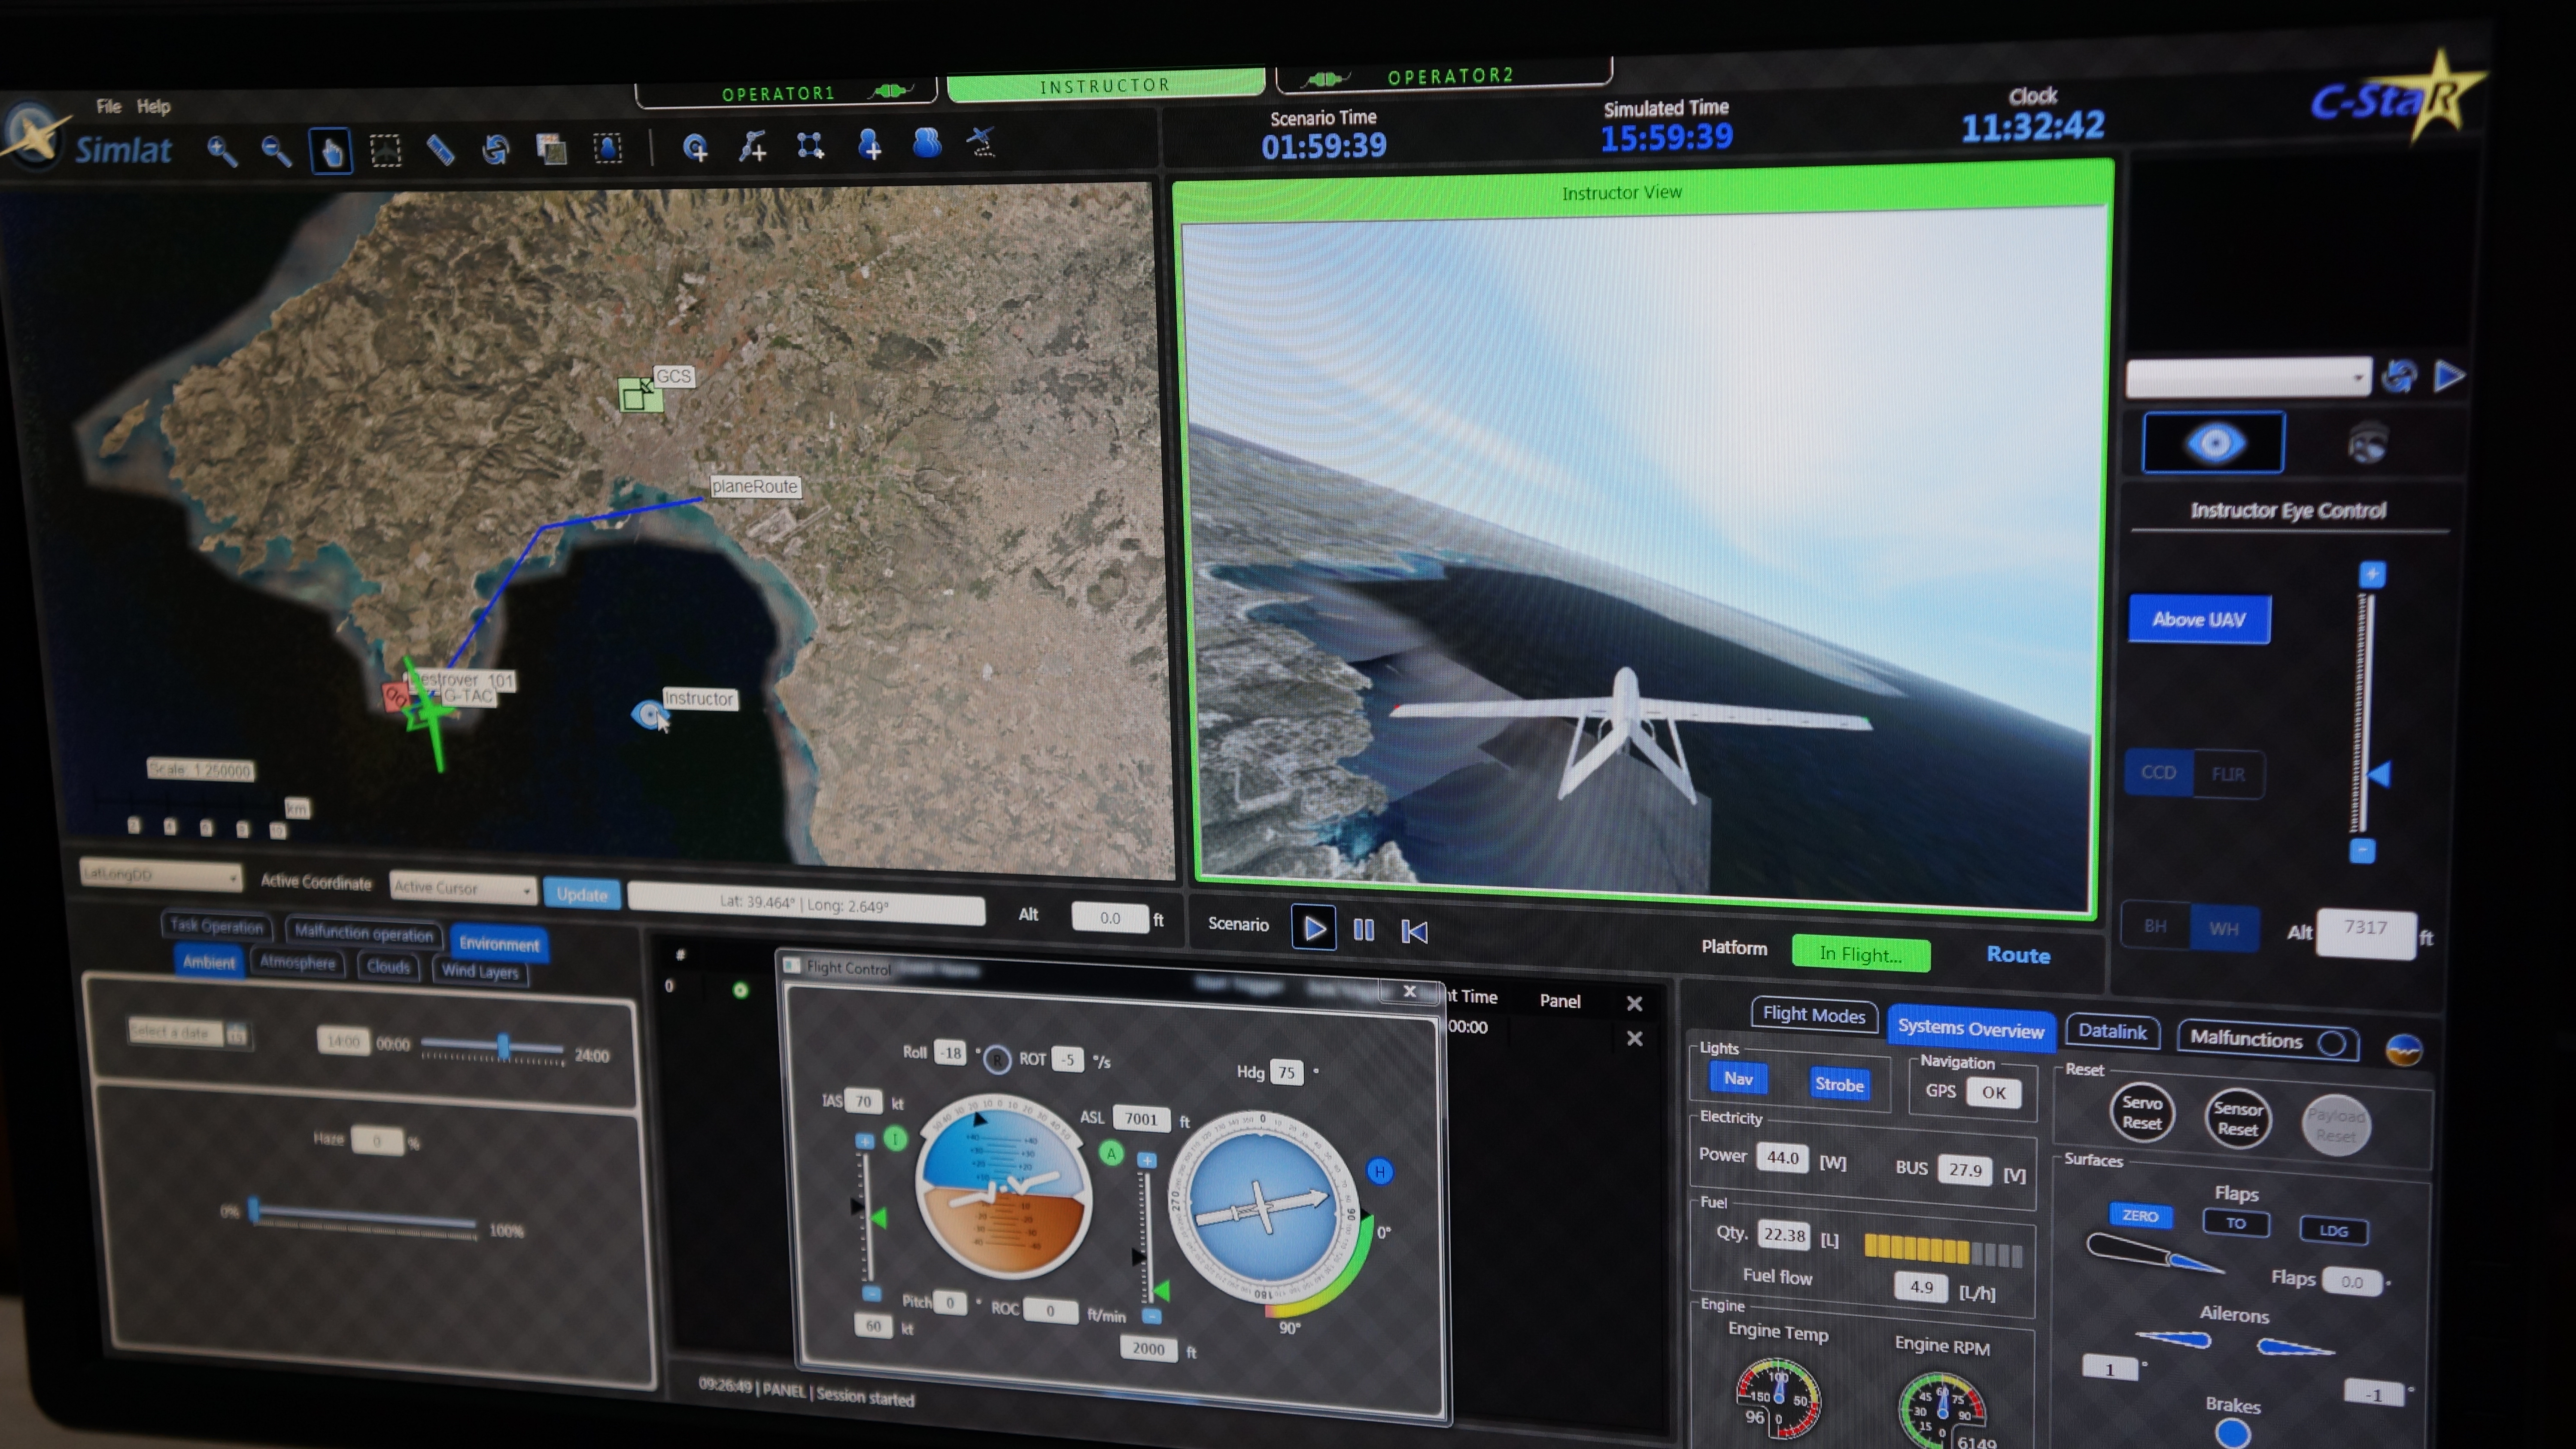This screenshot has width=2576, height=1449.
Task: Click the OPERATOR1 connection plug icon
Action: point(890,91)
